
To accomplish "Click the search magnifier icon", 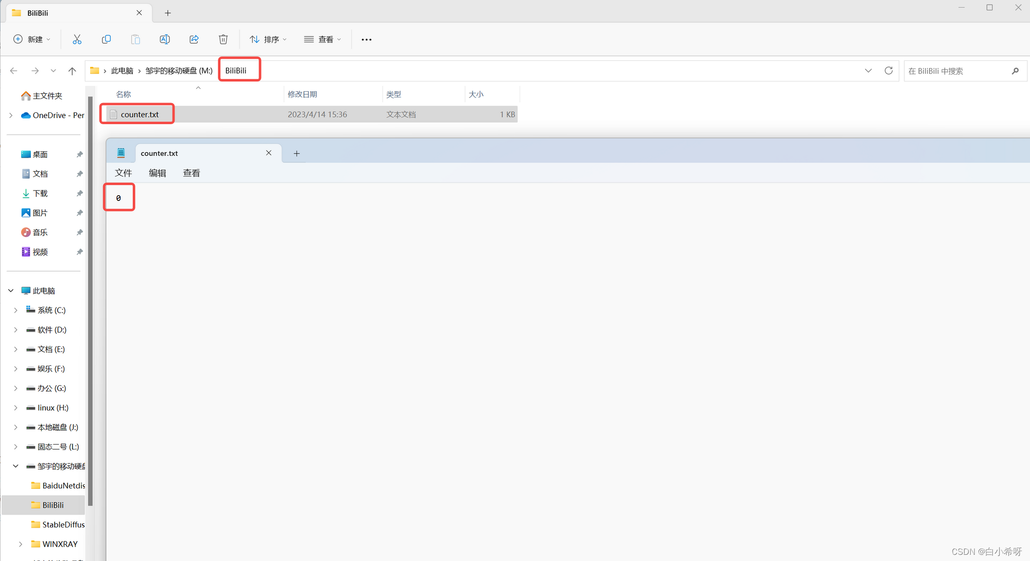I will pyautogui.click(x=1015, y=71).
